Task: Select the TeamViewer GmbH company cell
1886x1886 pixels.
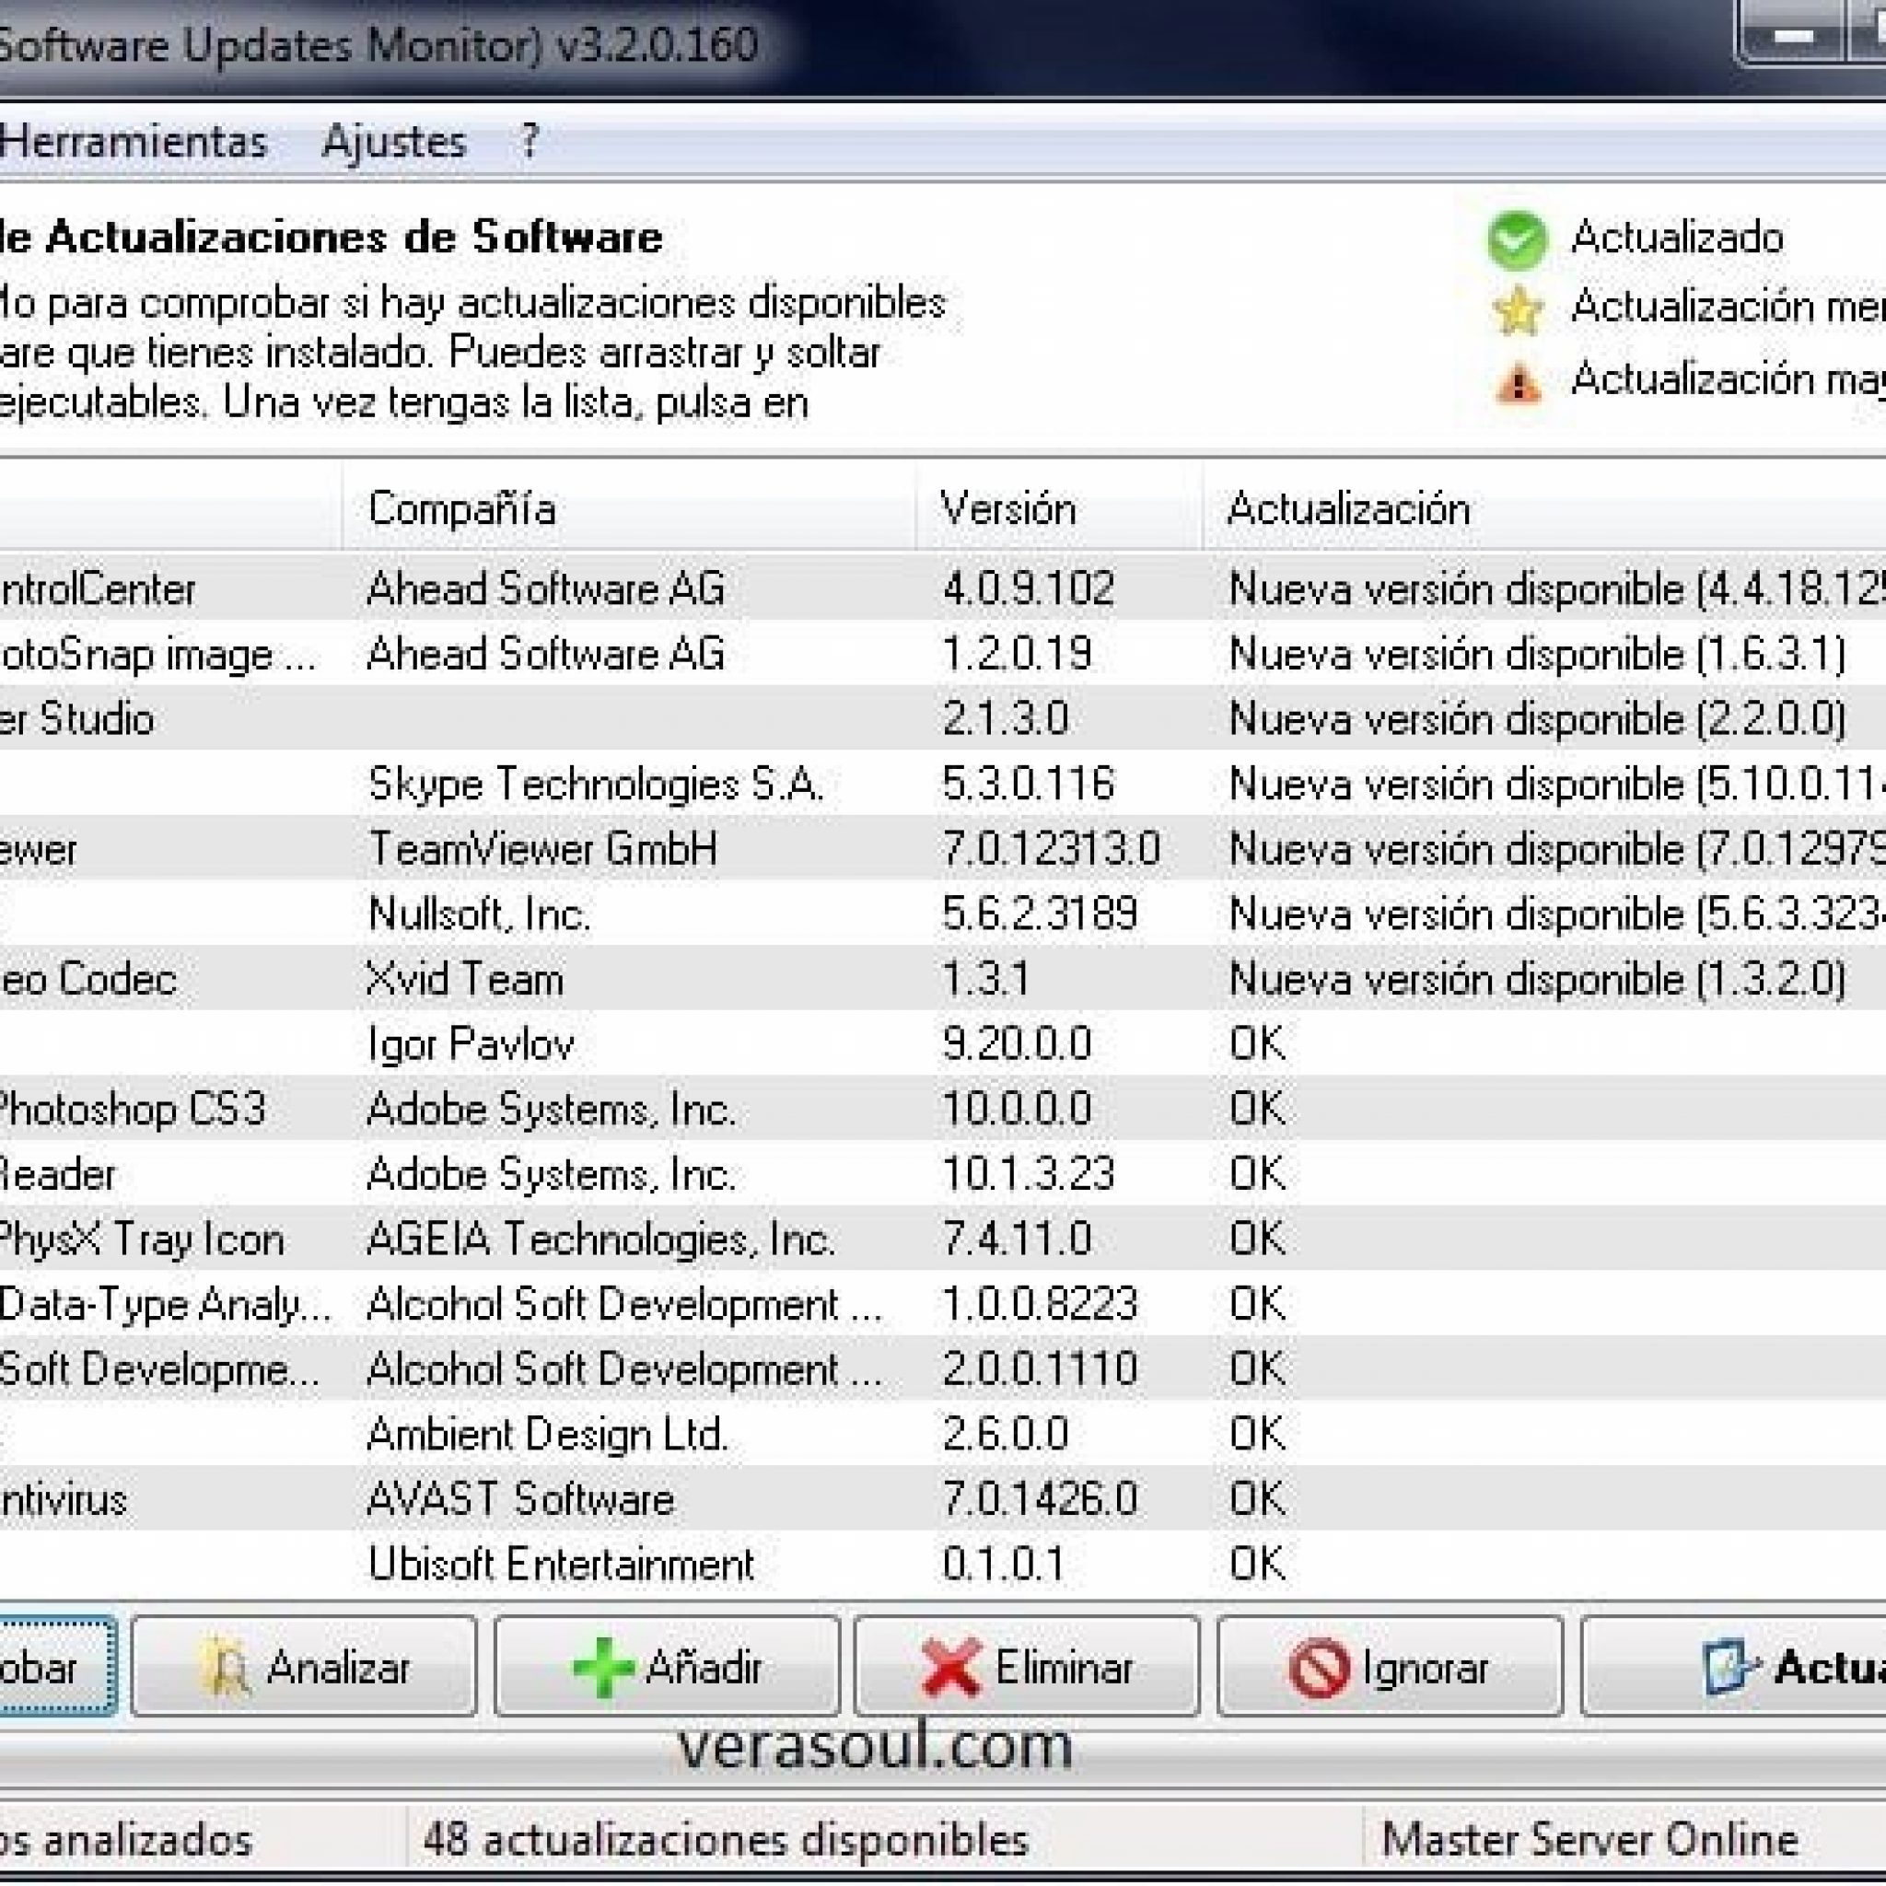Action: pyautogui.click(x=542, y=848)
